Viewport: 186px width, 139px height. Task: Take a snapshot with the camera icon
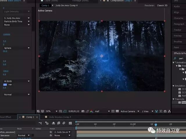[83, 111]
